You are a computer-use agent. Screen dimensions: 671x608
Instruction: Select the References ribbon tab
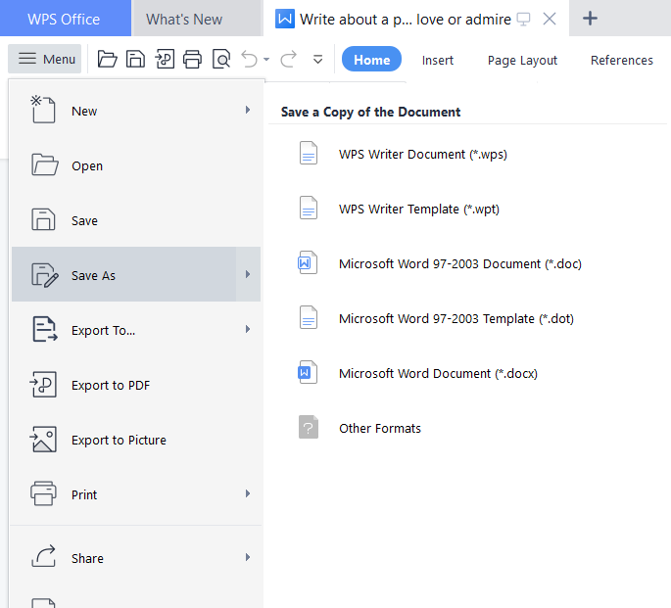pyautogui.click(x=622, y=61)
